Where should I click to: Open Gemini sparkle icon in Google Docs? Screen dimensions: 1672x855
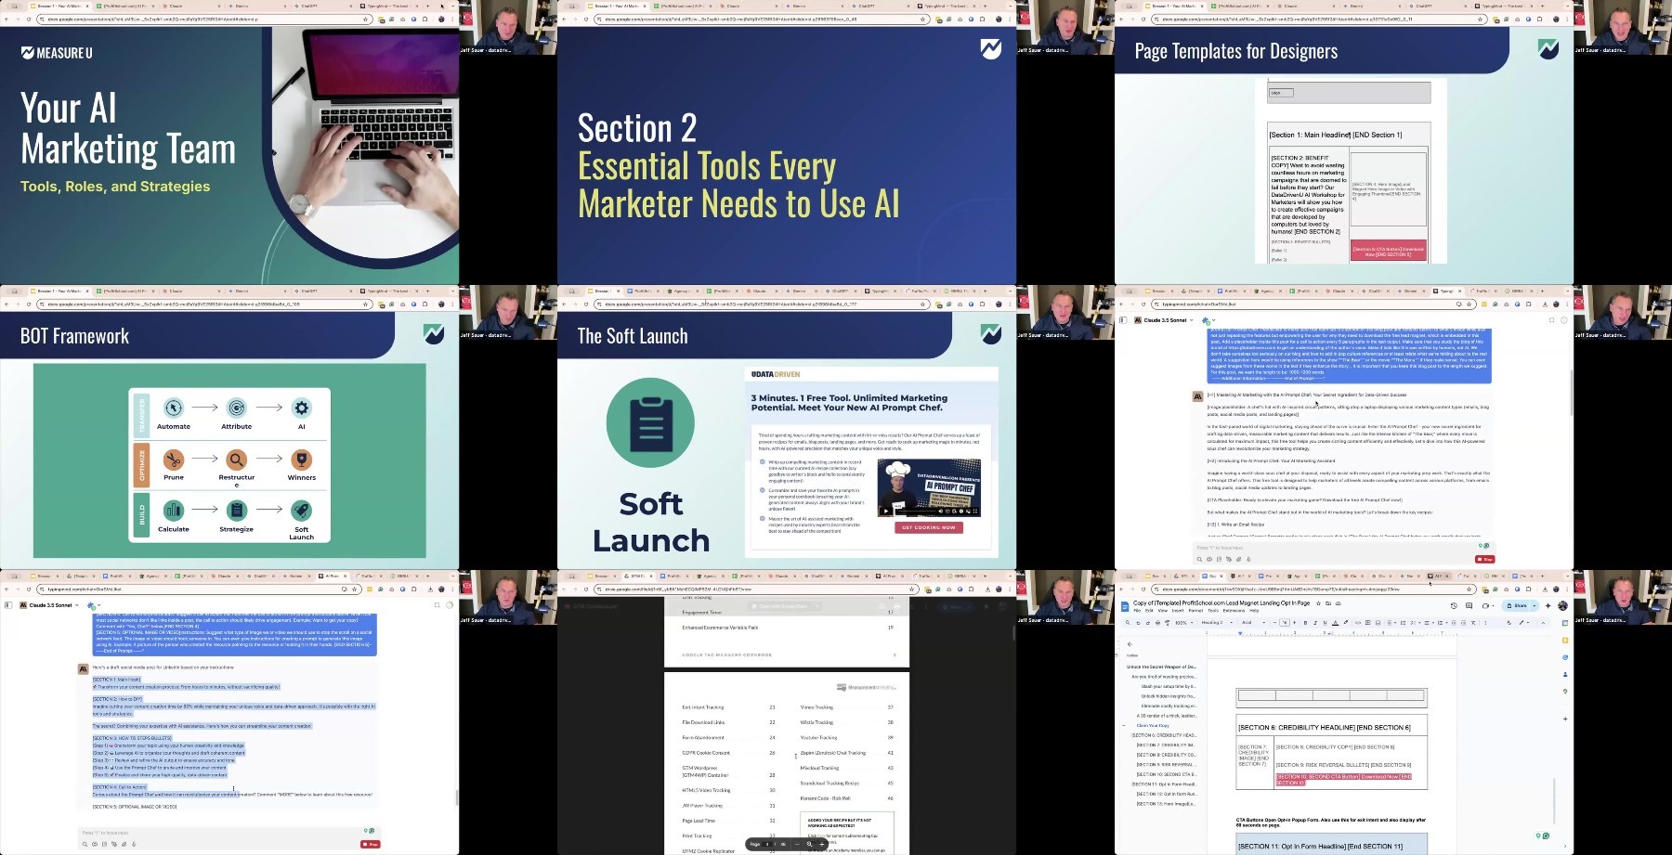pos(1548,605)
